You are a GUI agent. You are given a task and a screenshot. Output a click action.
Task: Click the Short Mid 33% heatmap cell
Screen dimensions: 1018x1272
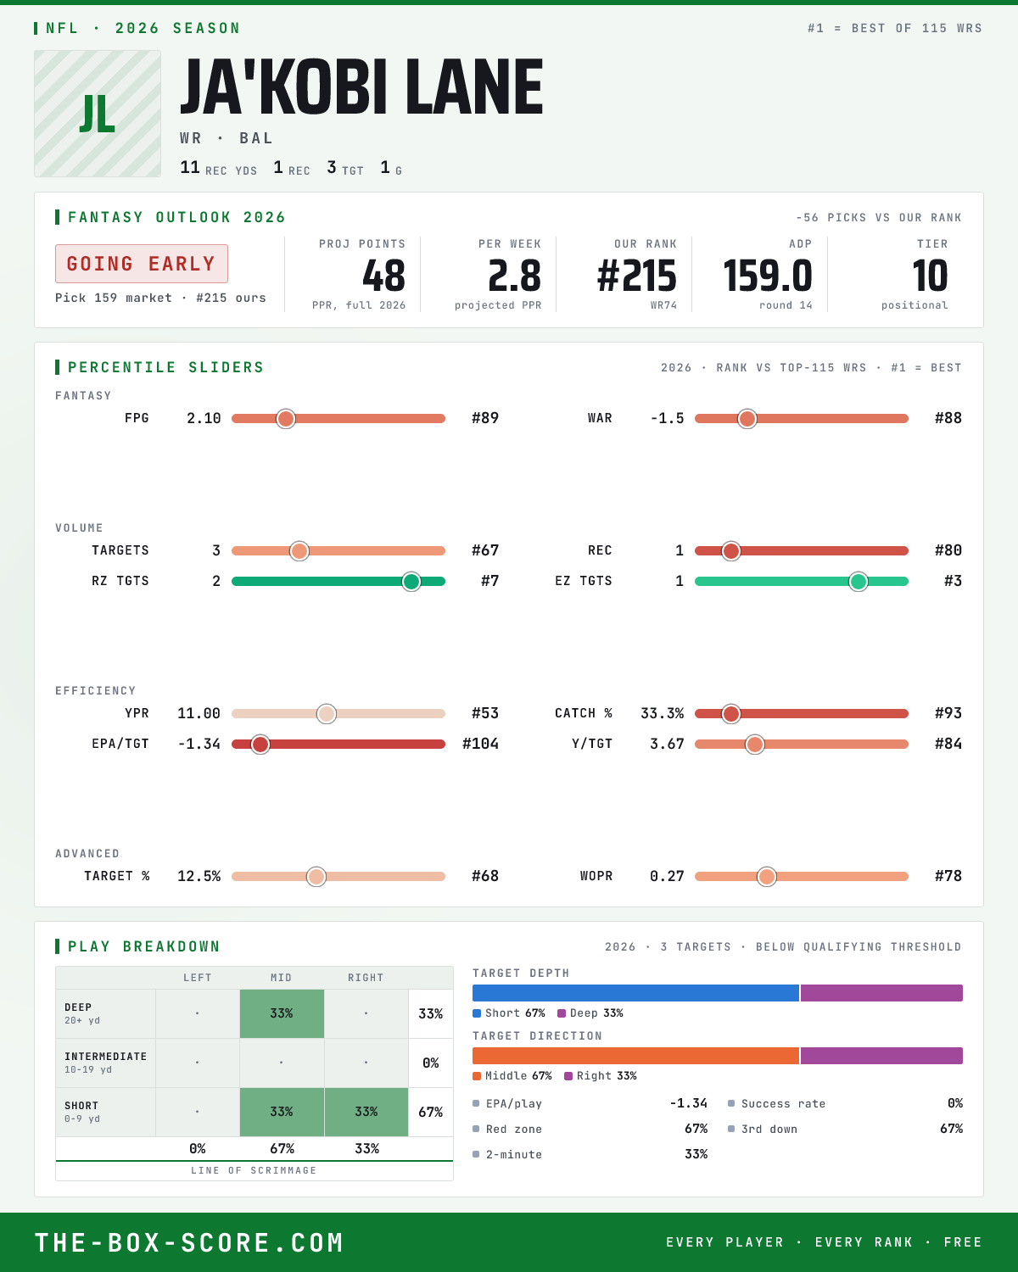[x=282, y=1112]
